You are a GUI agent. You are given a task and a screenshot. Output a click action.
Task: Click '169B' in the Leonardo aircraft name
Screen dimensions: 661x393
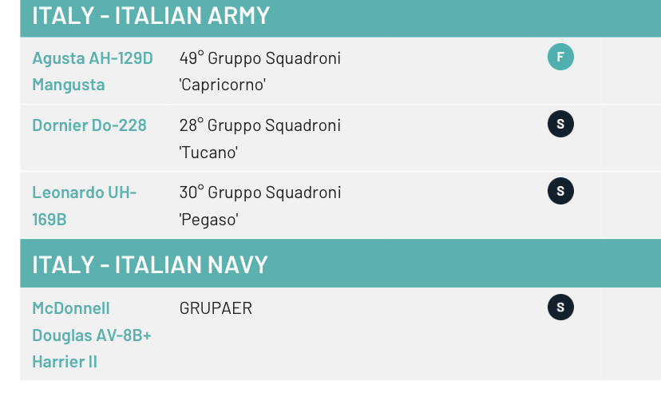[x=49, y=219]
